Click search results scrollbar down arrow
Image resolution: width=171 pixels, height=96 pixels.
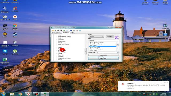pyautogui.click(x=118, y=50)
